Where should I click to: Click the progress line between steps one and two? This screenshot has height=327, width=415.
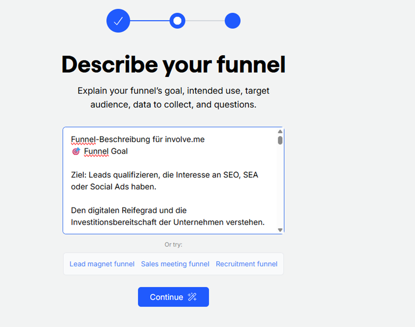(150, 21)
